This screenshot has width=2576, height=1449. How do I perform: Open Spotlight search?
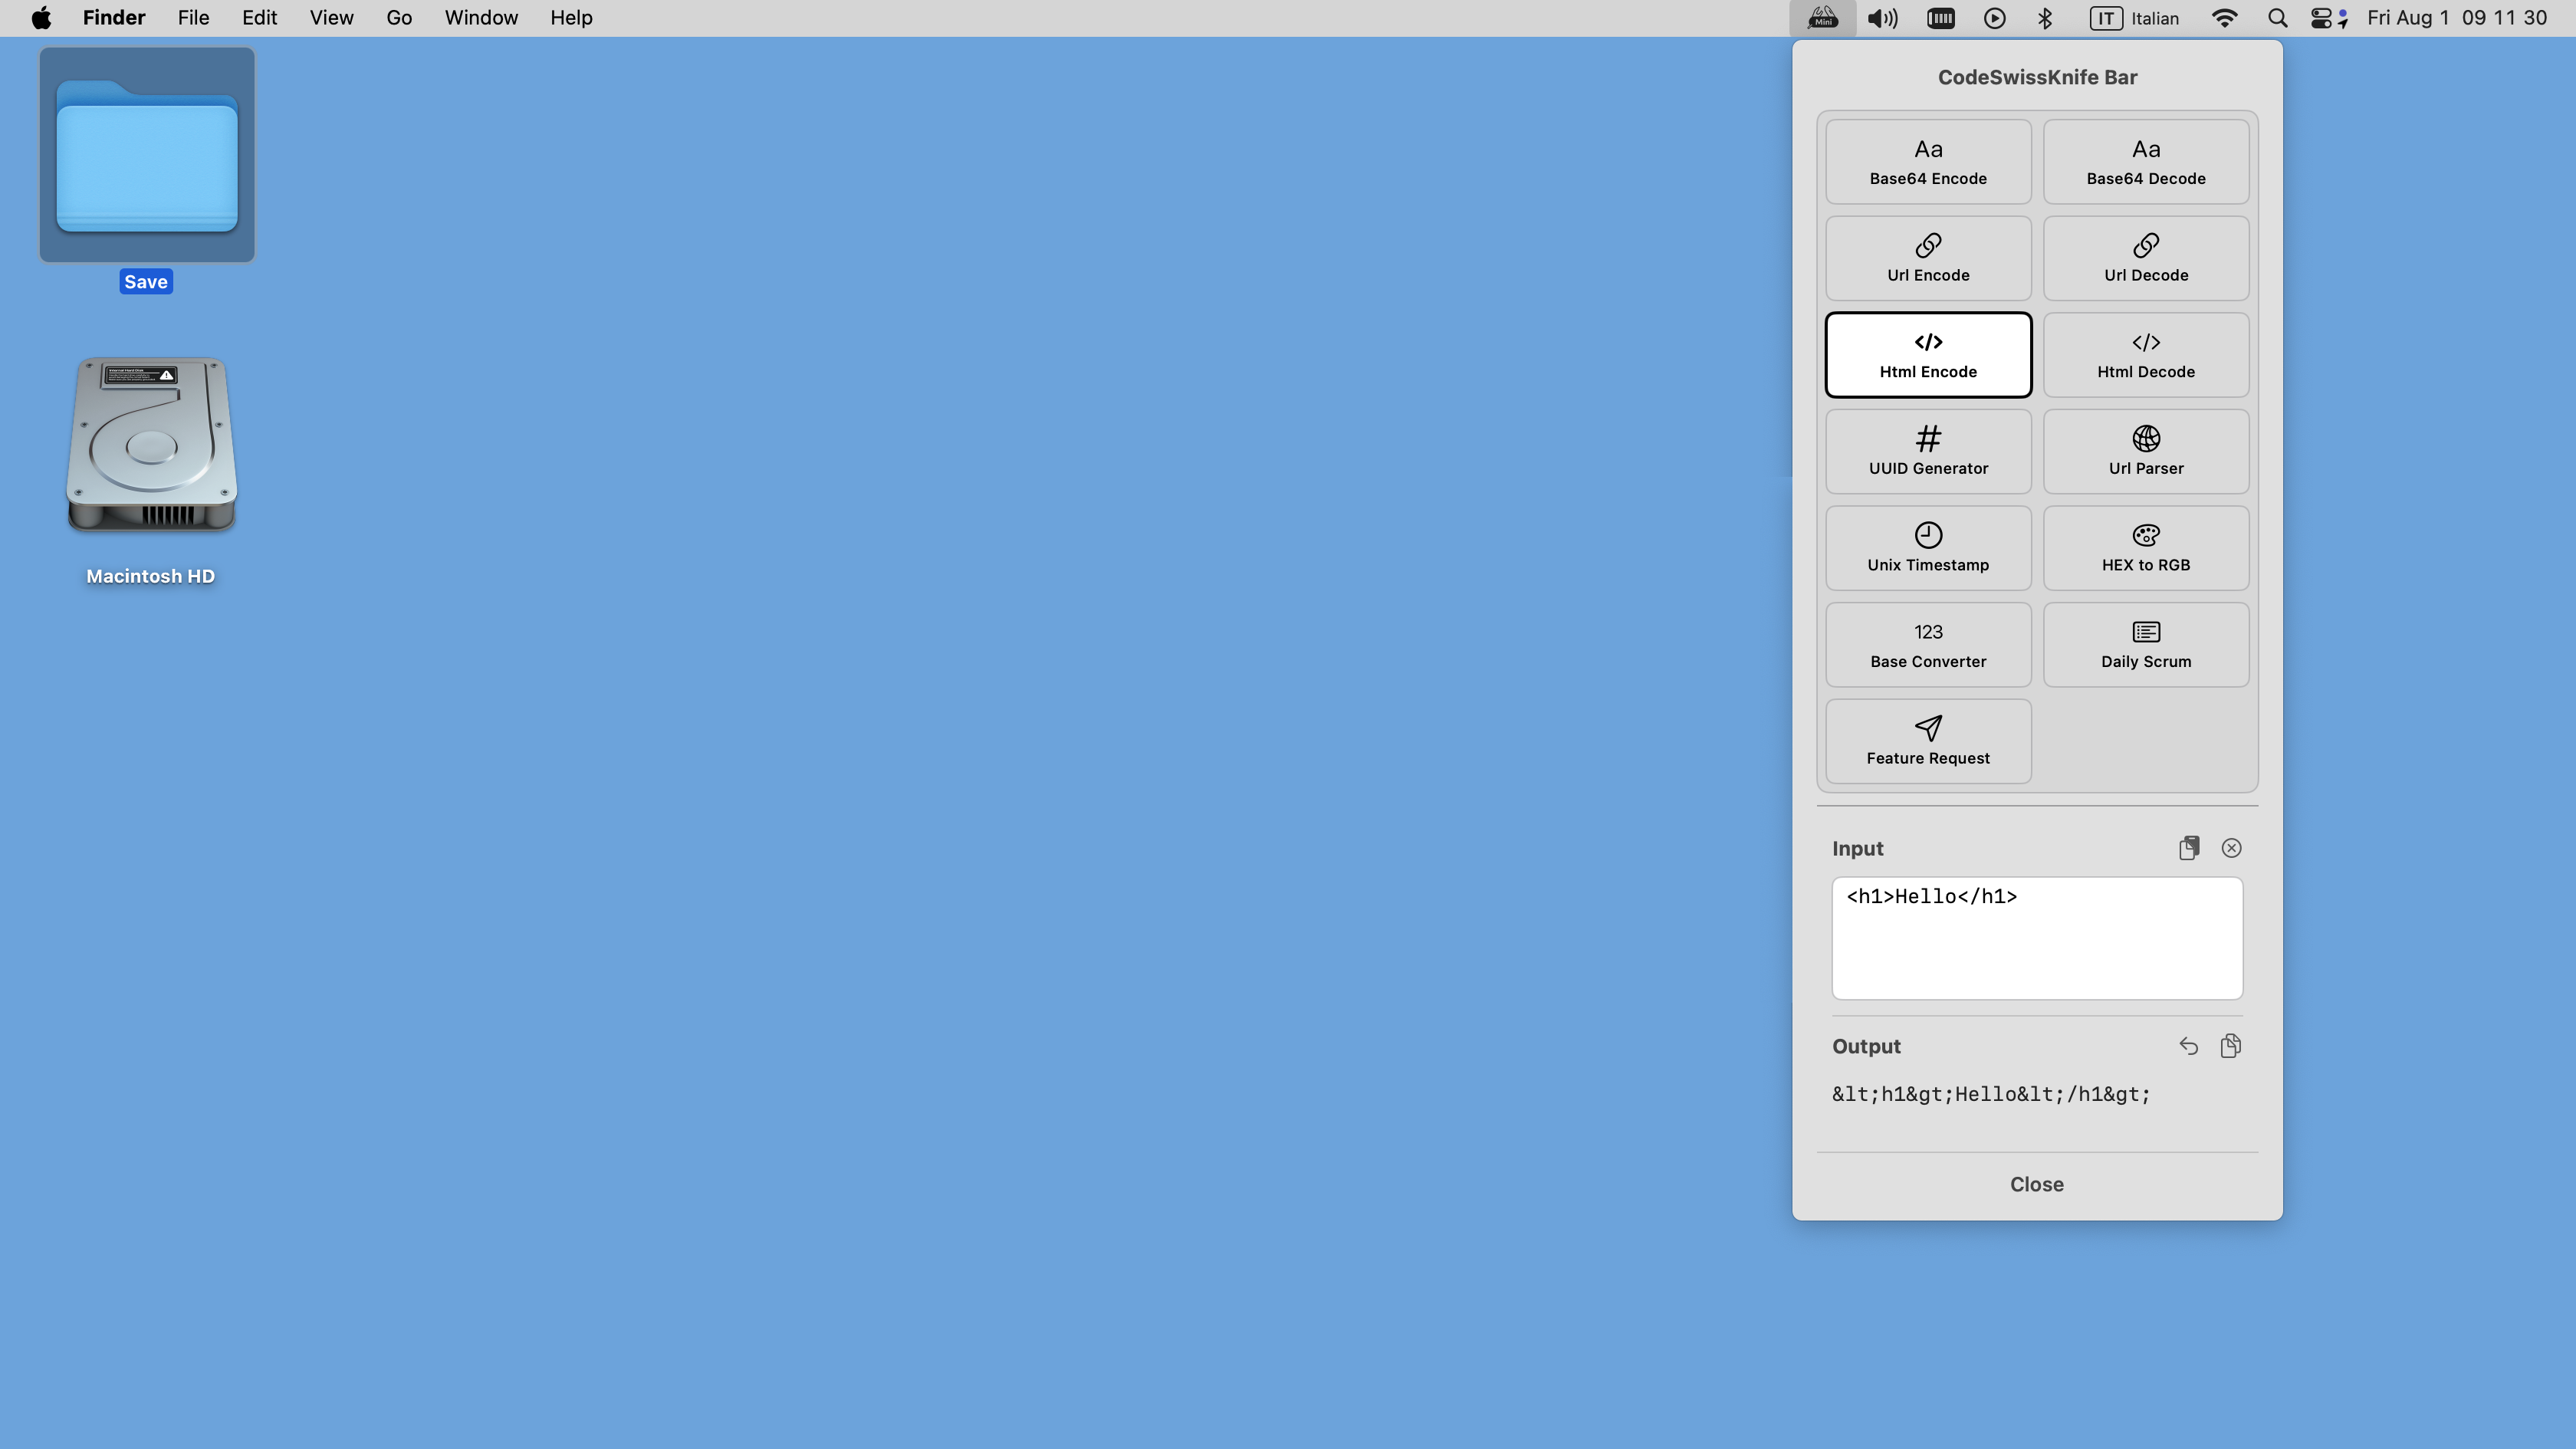[x=2278, y=18]
